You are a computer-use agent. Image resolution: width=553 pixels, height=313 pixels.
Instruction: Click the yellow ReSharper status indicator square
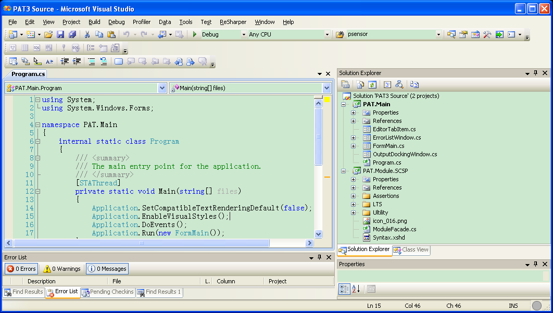click(327, 99)
